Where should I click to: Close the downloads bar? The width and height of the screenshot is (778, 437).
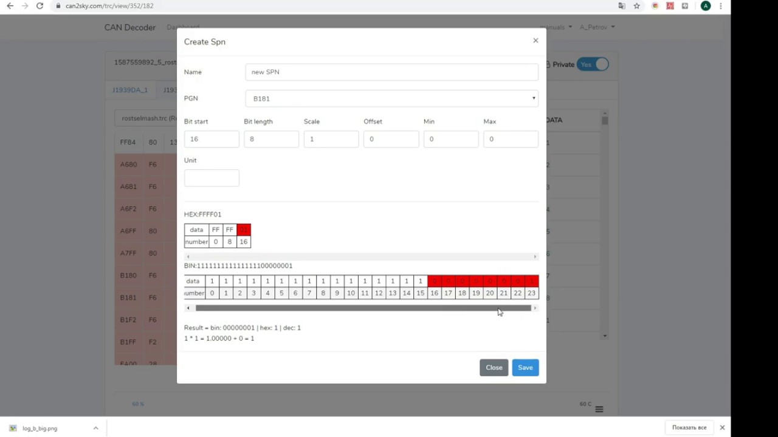tap(722, 428)
